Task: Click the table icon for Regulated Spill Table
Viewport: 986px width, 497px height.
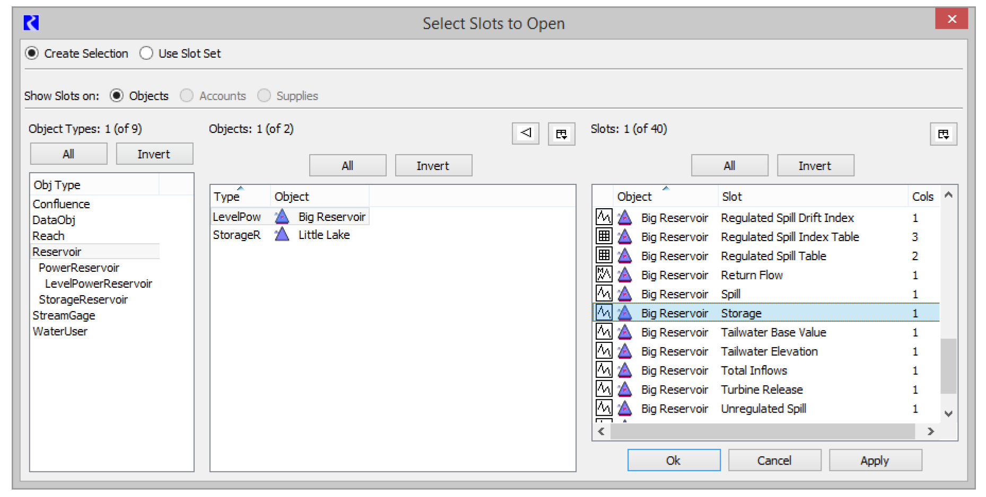Action: [604, 255]
